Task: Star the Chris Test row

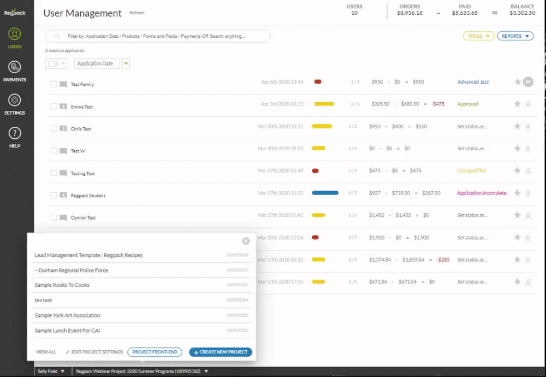Action: pos(518,126)
